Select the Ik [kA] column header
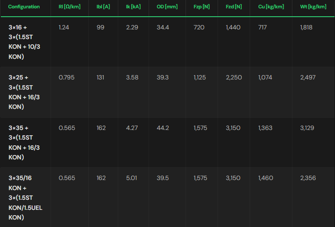This screenshot has height=227, width=335. click(x=133, y=7)
